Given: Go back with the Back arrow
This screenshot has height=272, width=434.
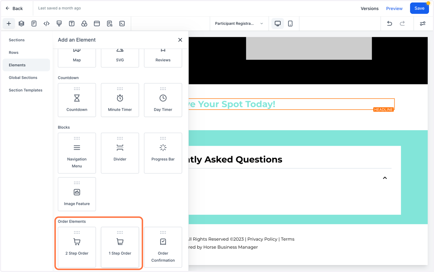Looking at the screenshot, I should point(14,8).
